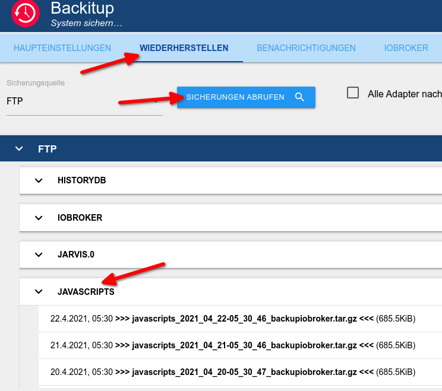Open the Benachrichtigungen tab
The image size is (442, 391).
point(306,48)
